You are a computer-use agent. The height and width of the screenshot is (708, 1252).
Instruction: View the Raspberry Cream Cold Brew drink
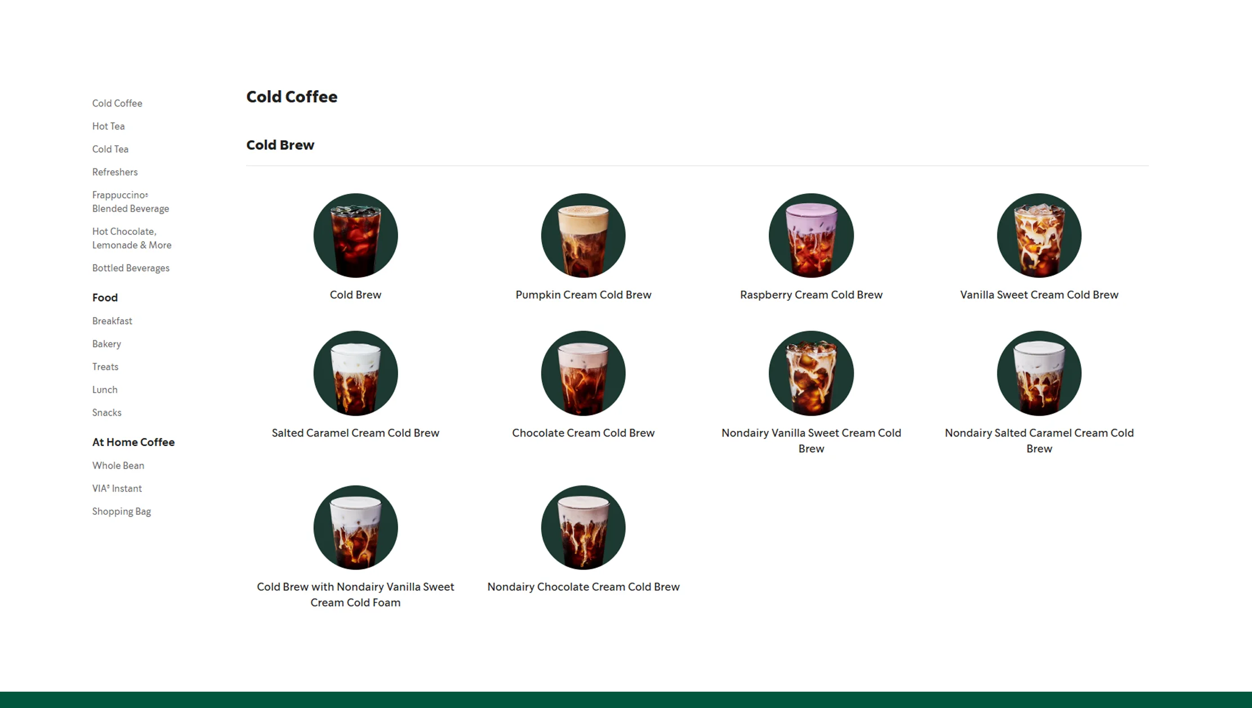coord(811,235)
